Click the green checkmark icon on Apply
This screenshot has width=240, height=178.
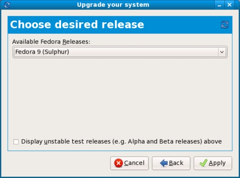[x=203, y=163]
